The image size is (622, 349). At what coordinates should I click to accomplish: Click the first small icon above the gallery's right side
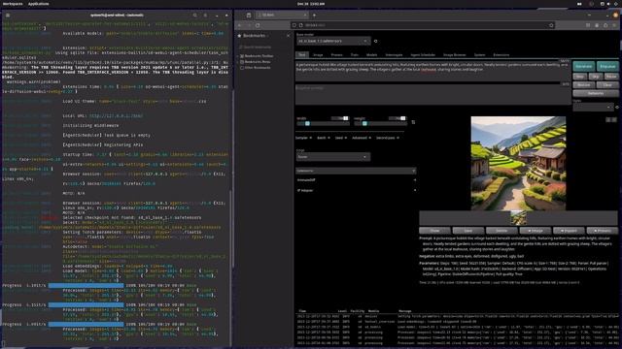608,119
